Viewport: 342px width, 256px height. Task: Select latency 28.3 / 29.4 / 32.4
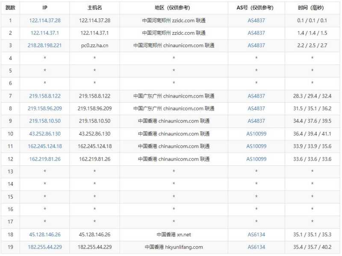312,96
